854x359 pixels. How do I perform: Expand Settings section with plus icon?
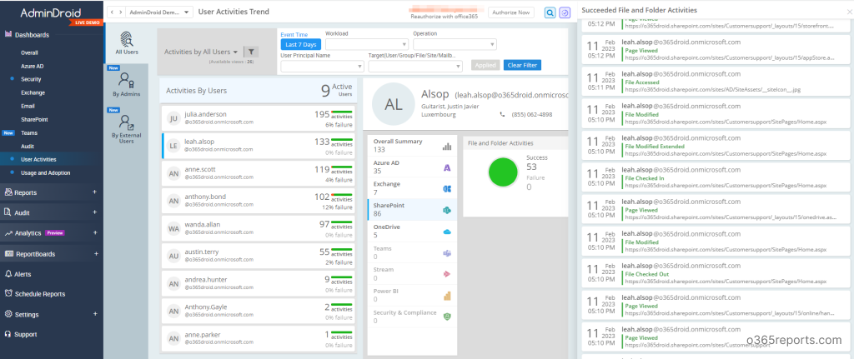click(x=95, y=314)
